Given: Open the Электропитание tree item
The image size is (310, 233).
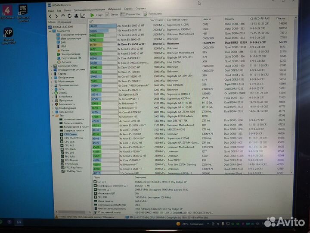Looking at the screenshot, I should coord(68,54).
